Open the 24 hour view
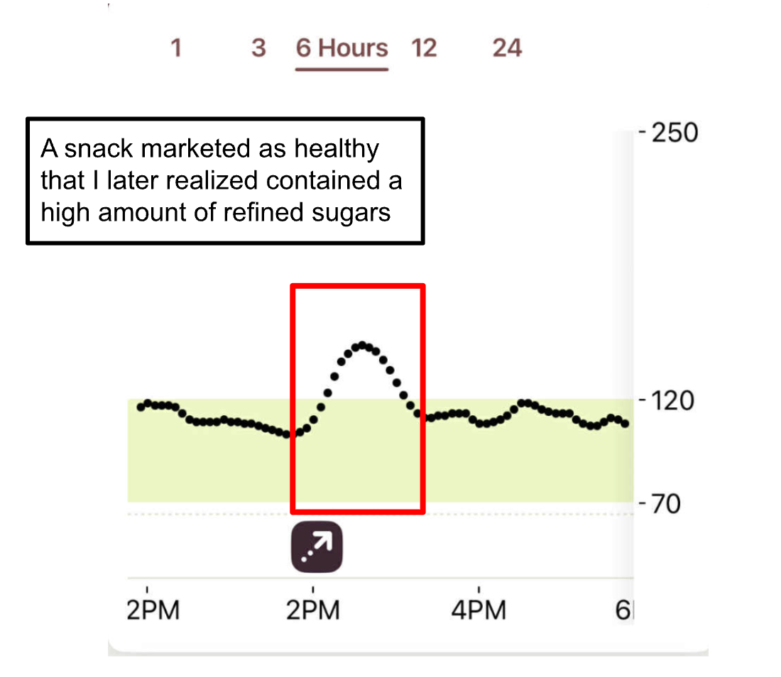Image resolution: width=781 pixels, height=677 pixels. (507, 48)
